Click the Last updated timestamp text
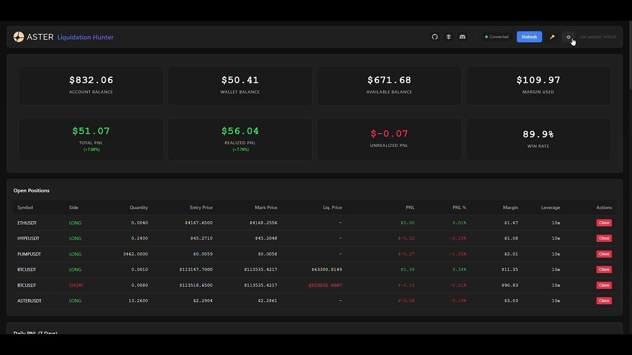This screenshot has width=632, height=355. point(597,36)
